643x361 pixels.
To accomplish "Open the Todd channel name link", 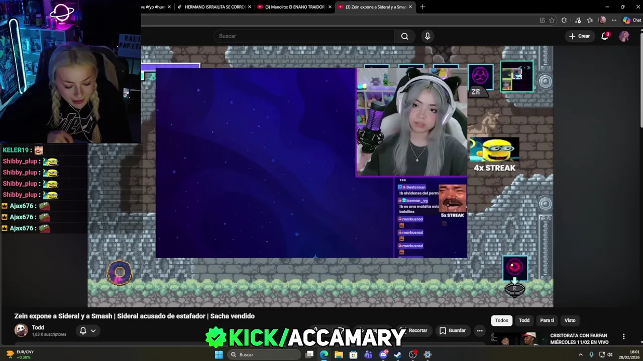I will pyautogui.click(x=38, y=327).
